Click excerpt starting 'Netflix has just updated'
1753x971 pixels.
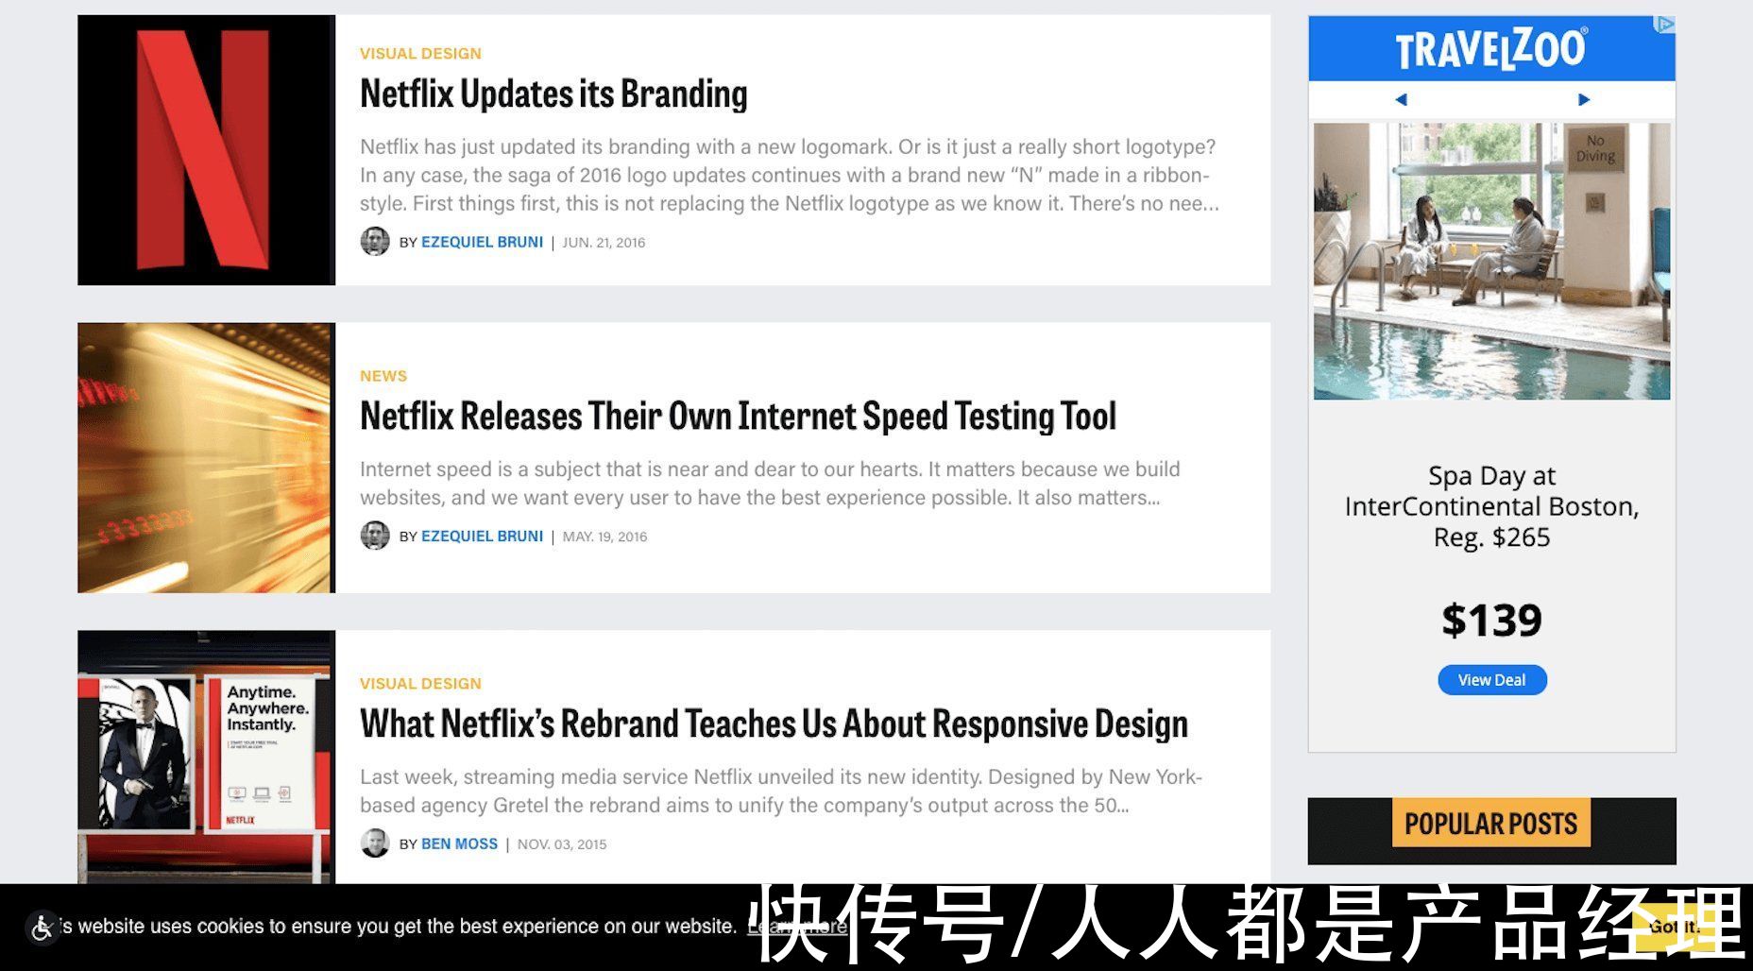790,175
